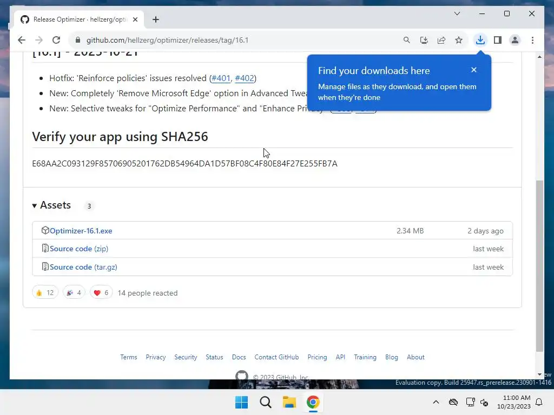
Task: Open the Blog footer link
Action: 392,357
